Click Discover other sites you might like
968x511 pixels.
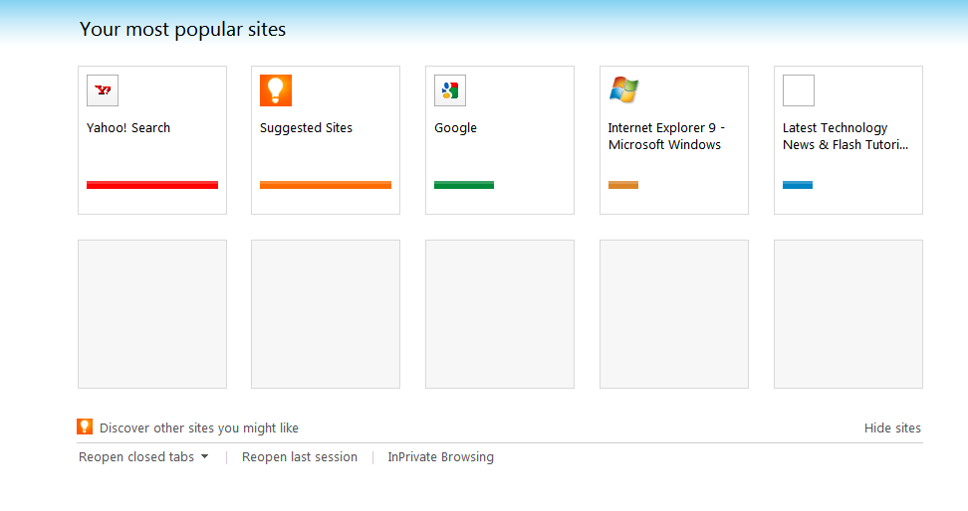(199, 428)
